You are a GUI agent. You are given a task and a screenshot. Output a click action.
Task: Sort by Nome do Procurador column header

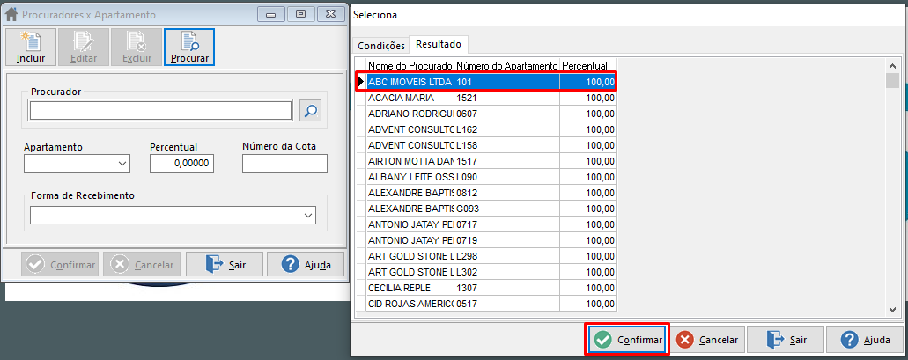click(410, 65)
